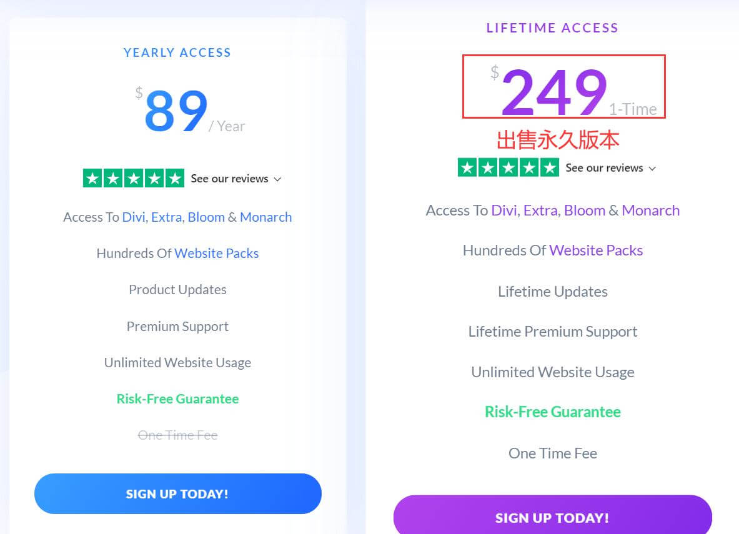Expand 'See our reviews' chevron in Lifetime plan
The height and width of the screenshot is (534, 739).
(652, 169)
